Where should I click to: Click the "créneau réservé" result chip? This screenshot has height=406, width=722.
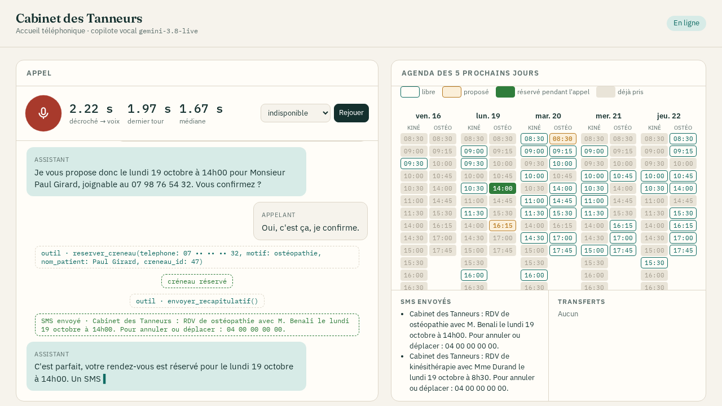pos(197,281)
